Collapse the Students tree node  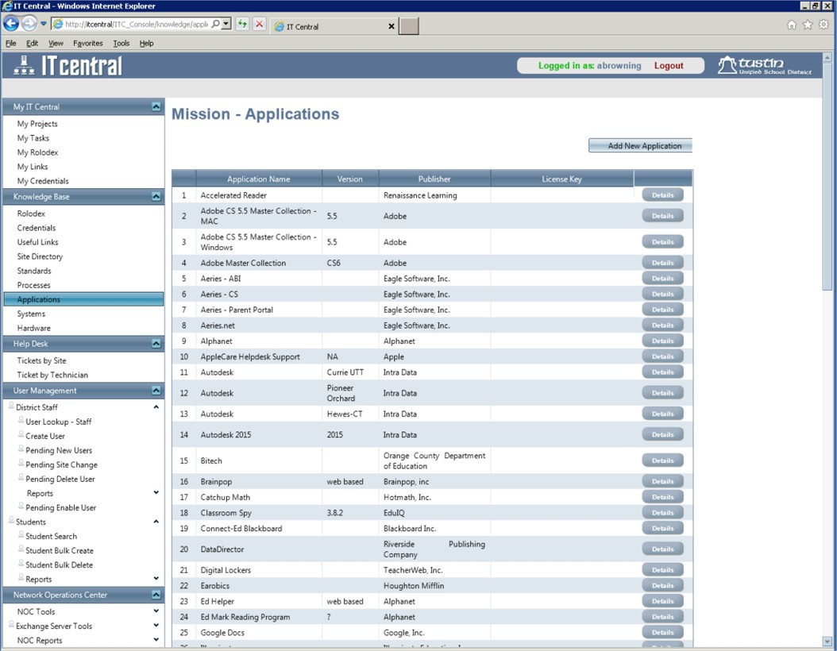click(156, 522)
